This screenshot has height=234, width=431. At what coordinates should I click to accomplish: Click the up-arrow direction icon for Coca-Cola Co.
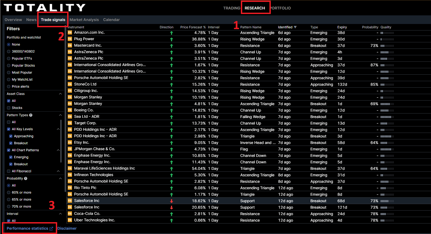172,214
